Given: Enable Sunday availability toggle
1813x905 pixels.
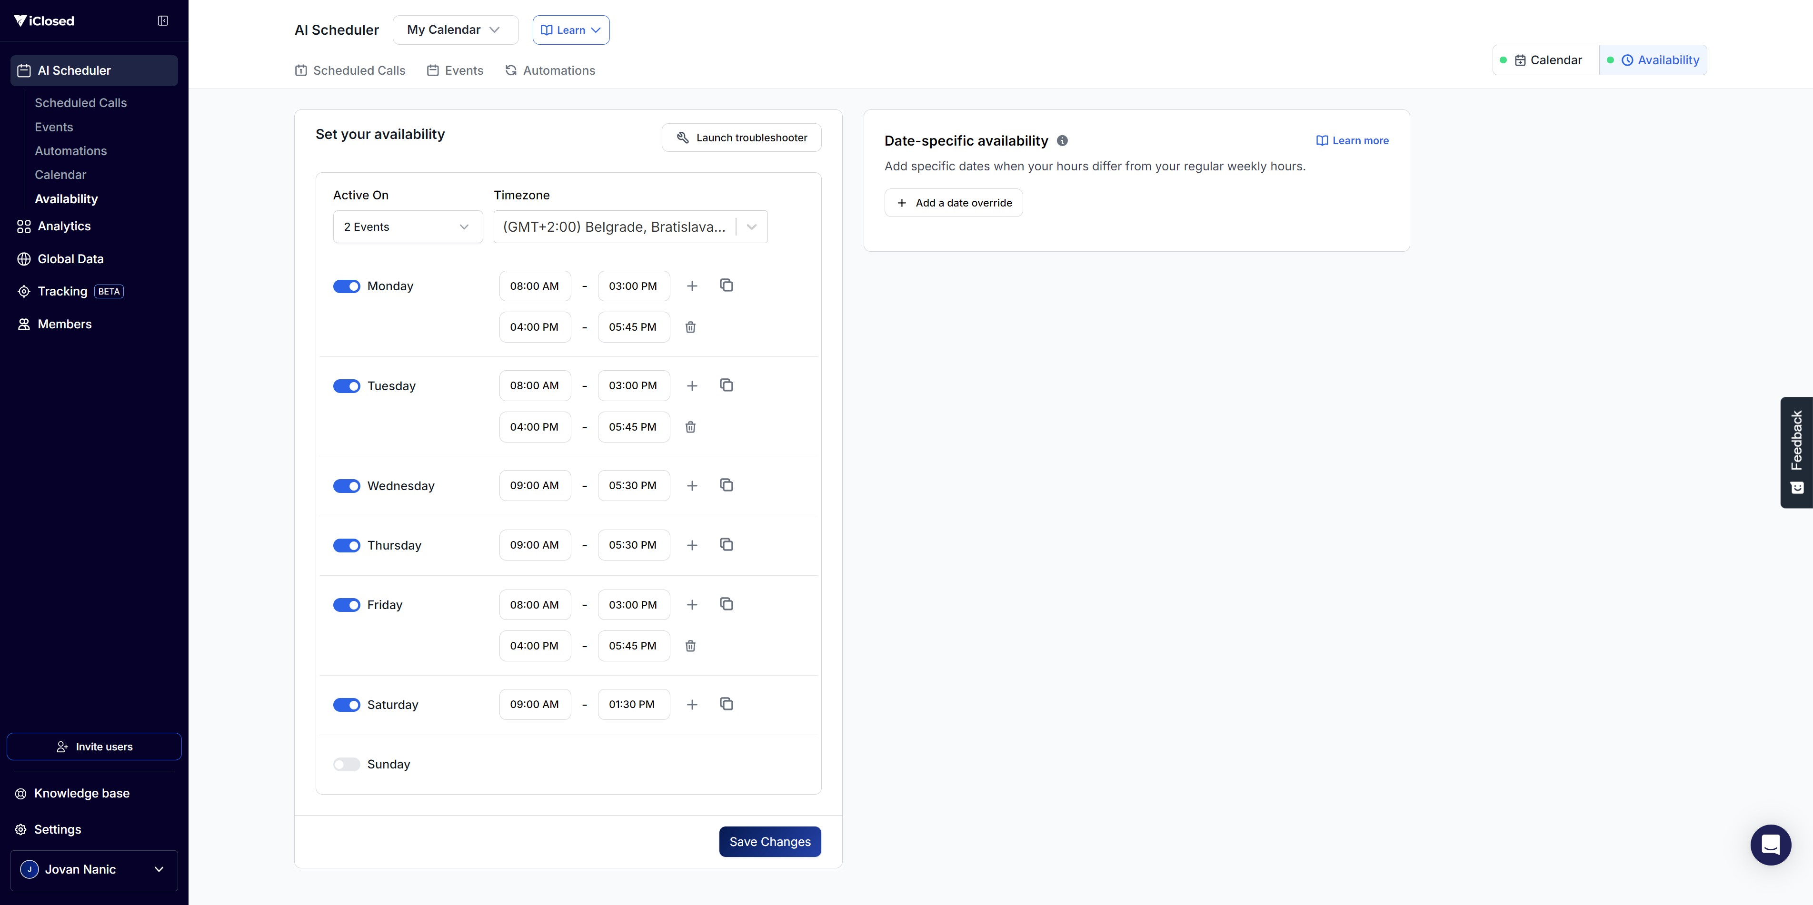Looking at the screenshot, I should 346,764.
